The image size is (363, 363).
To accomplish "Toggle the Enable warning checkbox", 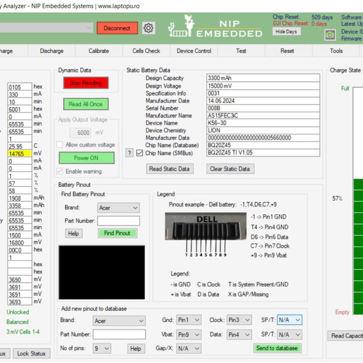I will pos(60,171).
